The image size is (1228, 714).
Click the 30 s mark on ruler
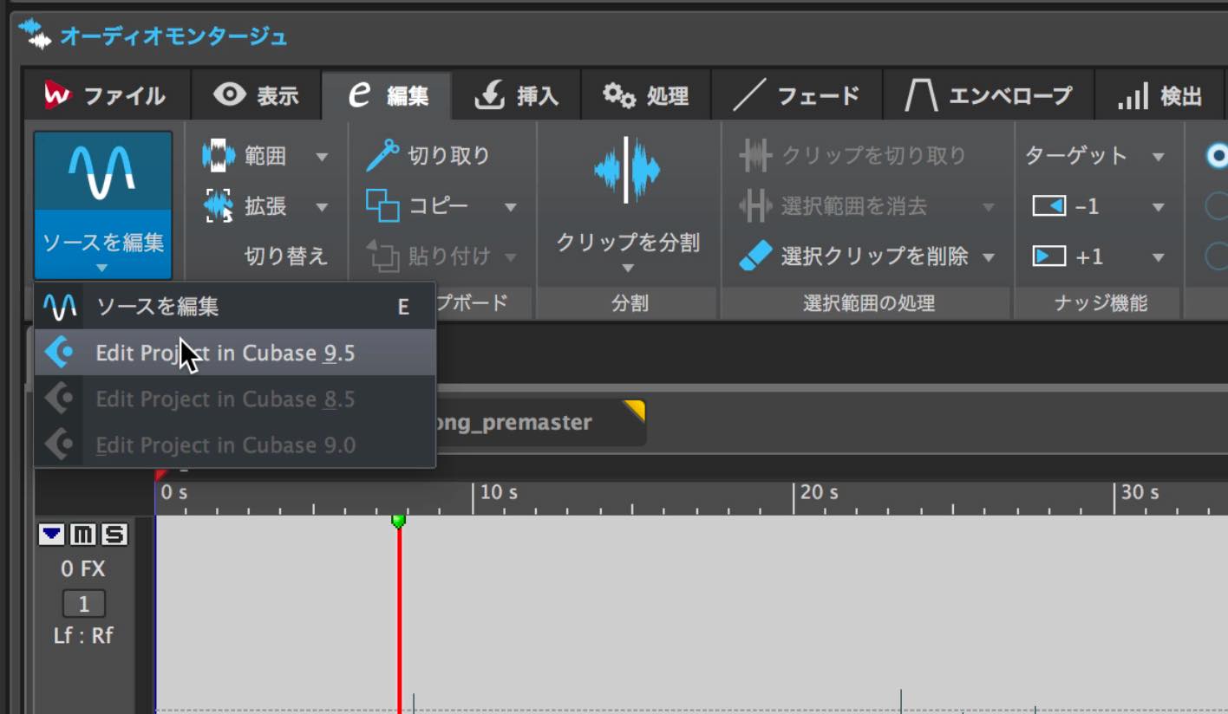pyautogui.click(x=1140, y=492)
